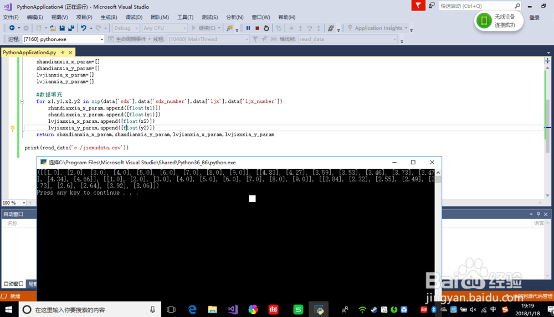The image size is (554, 317).
Task: Open file using the Open File icon
Action: [x=53, y=28]
